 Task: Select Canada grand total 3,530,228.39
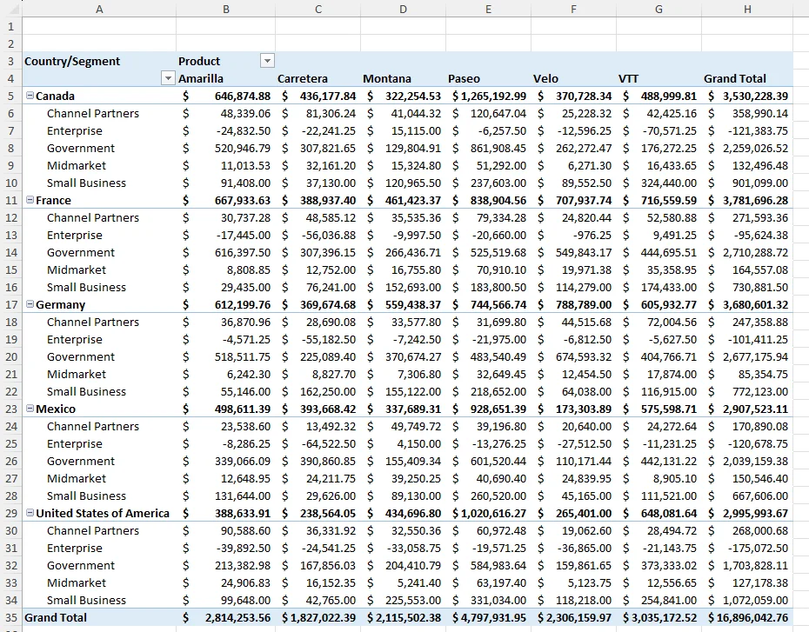click(747, 96)
